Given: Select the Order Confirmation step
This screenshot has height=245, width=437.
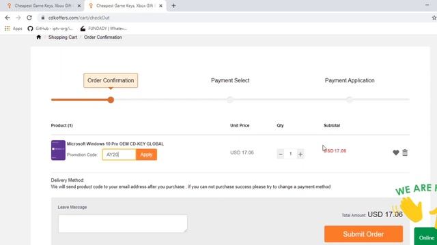Looking at the screenshot, I should (111, 80).
